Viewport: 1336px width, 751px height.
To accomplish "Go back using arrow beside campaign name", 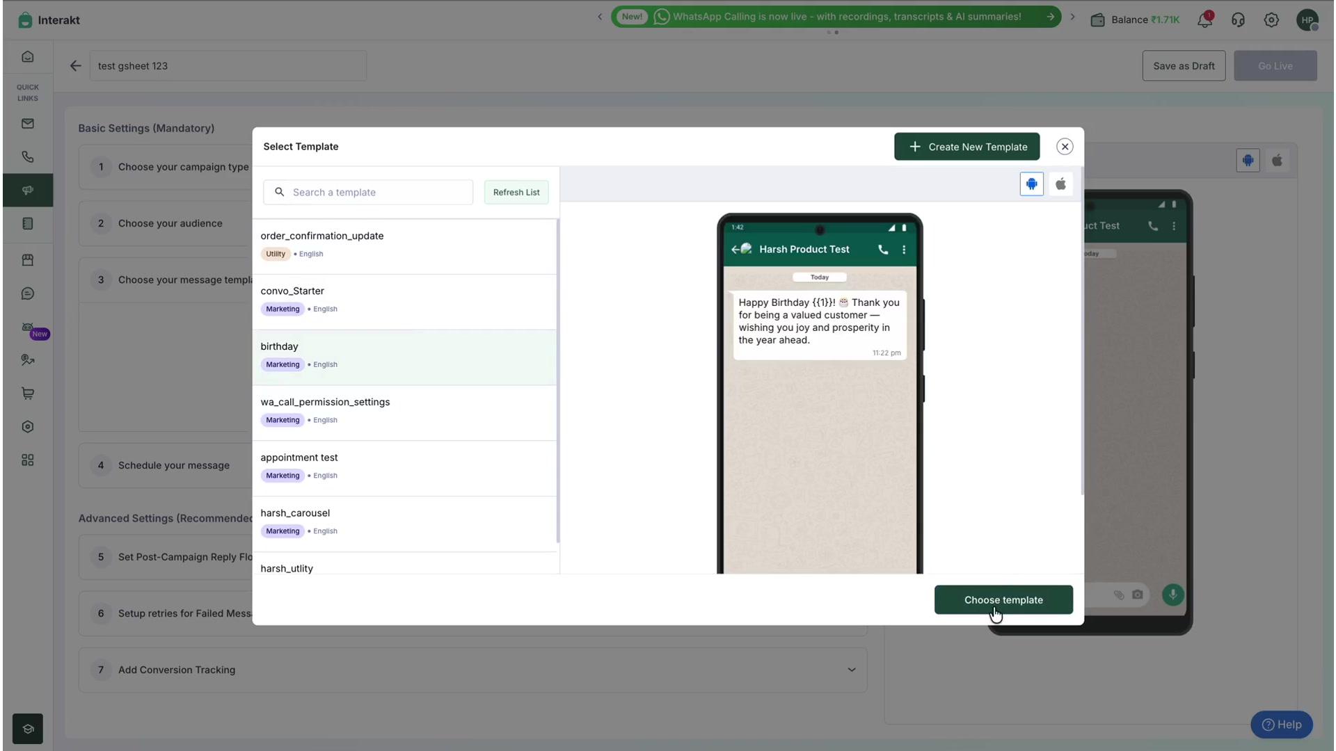I will pyautogui.click(x=75, y=66).
